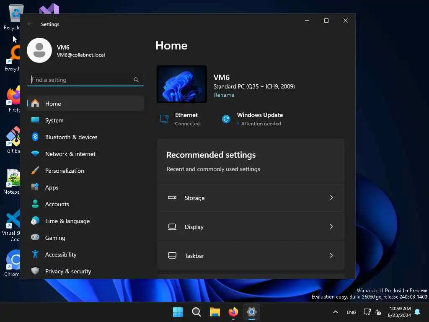The width and height of the screenshot is (429, 322).
Task: Click inside the Find a setting box
Action: point(85,80)
